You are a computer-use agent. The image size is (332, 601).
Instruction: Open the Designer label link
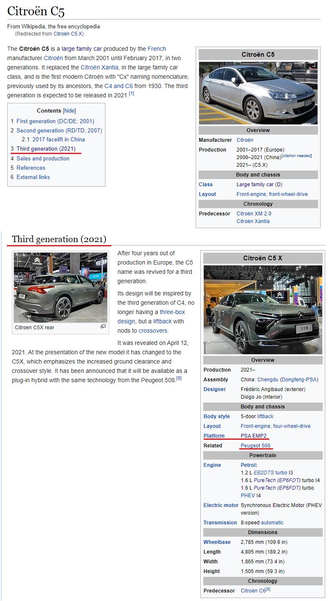tap(215, 389)
